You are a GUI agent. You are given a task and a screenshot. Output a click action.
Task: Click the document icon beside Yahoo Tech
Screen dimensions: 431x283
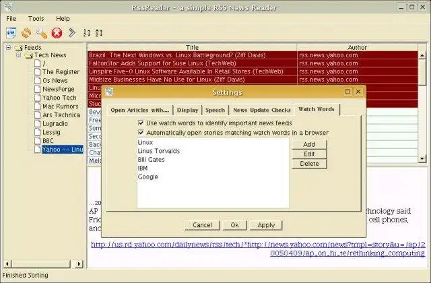(x=38, y=97)
